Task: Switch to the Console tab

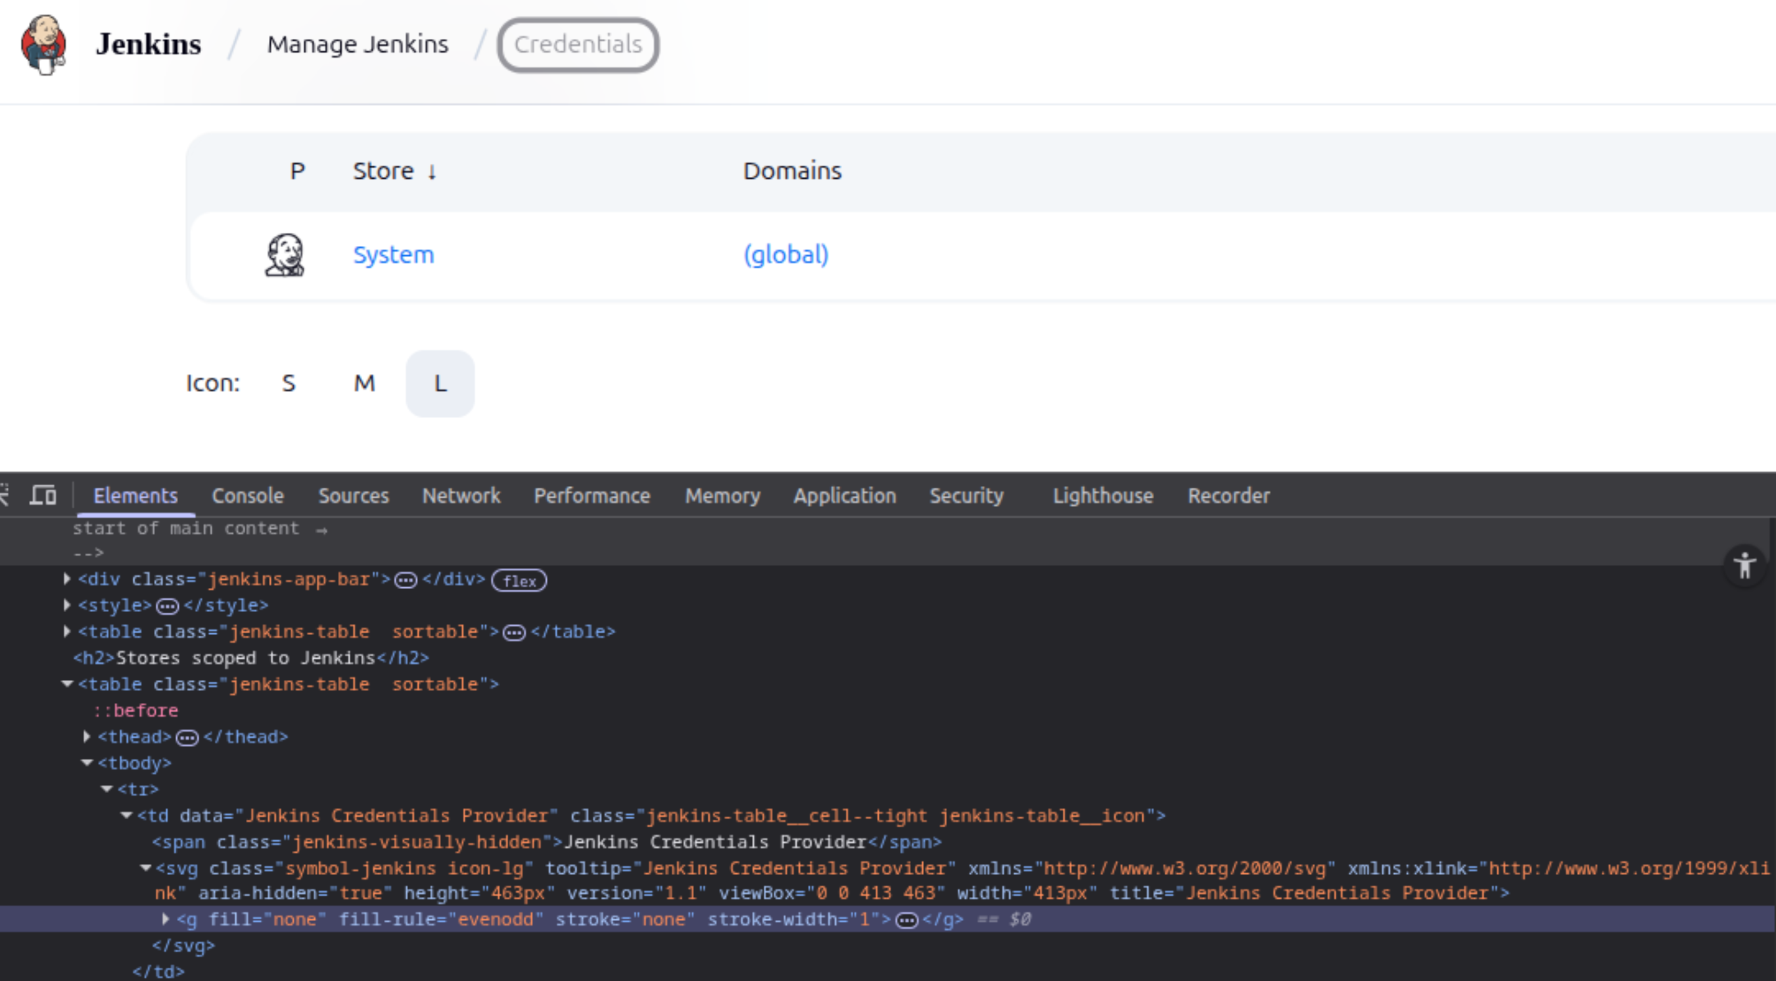Action: (x=248, y=495)
